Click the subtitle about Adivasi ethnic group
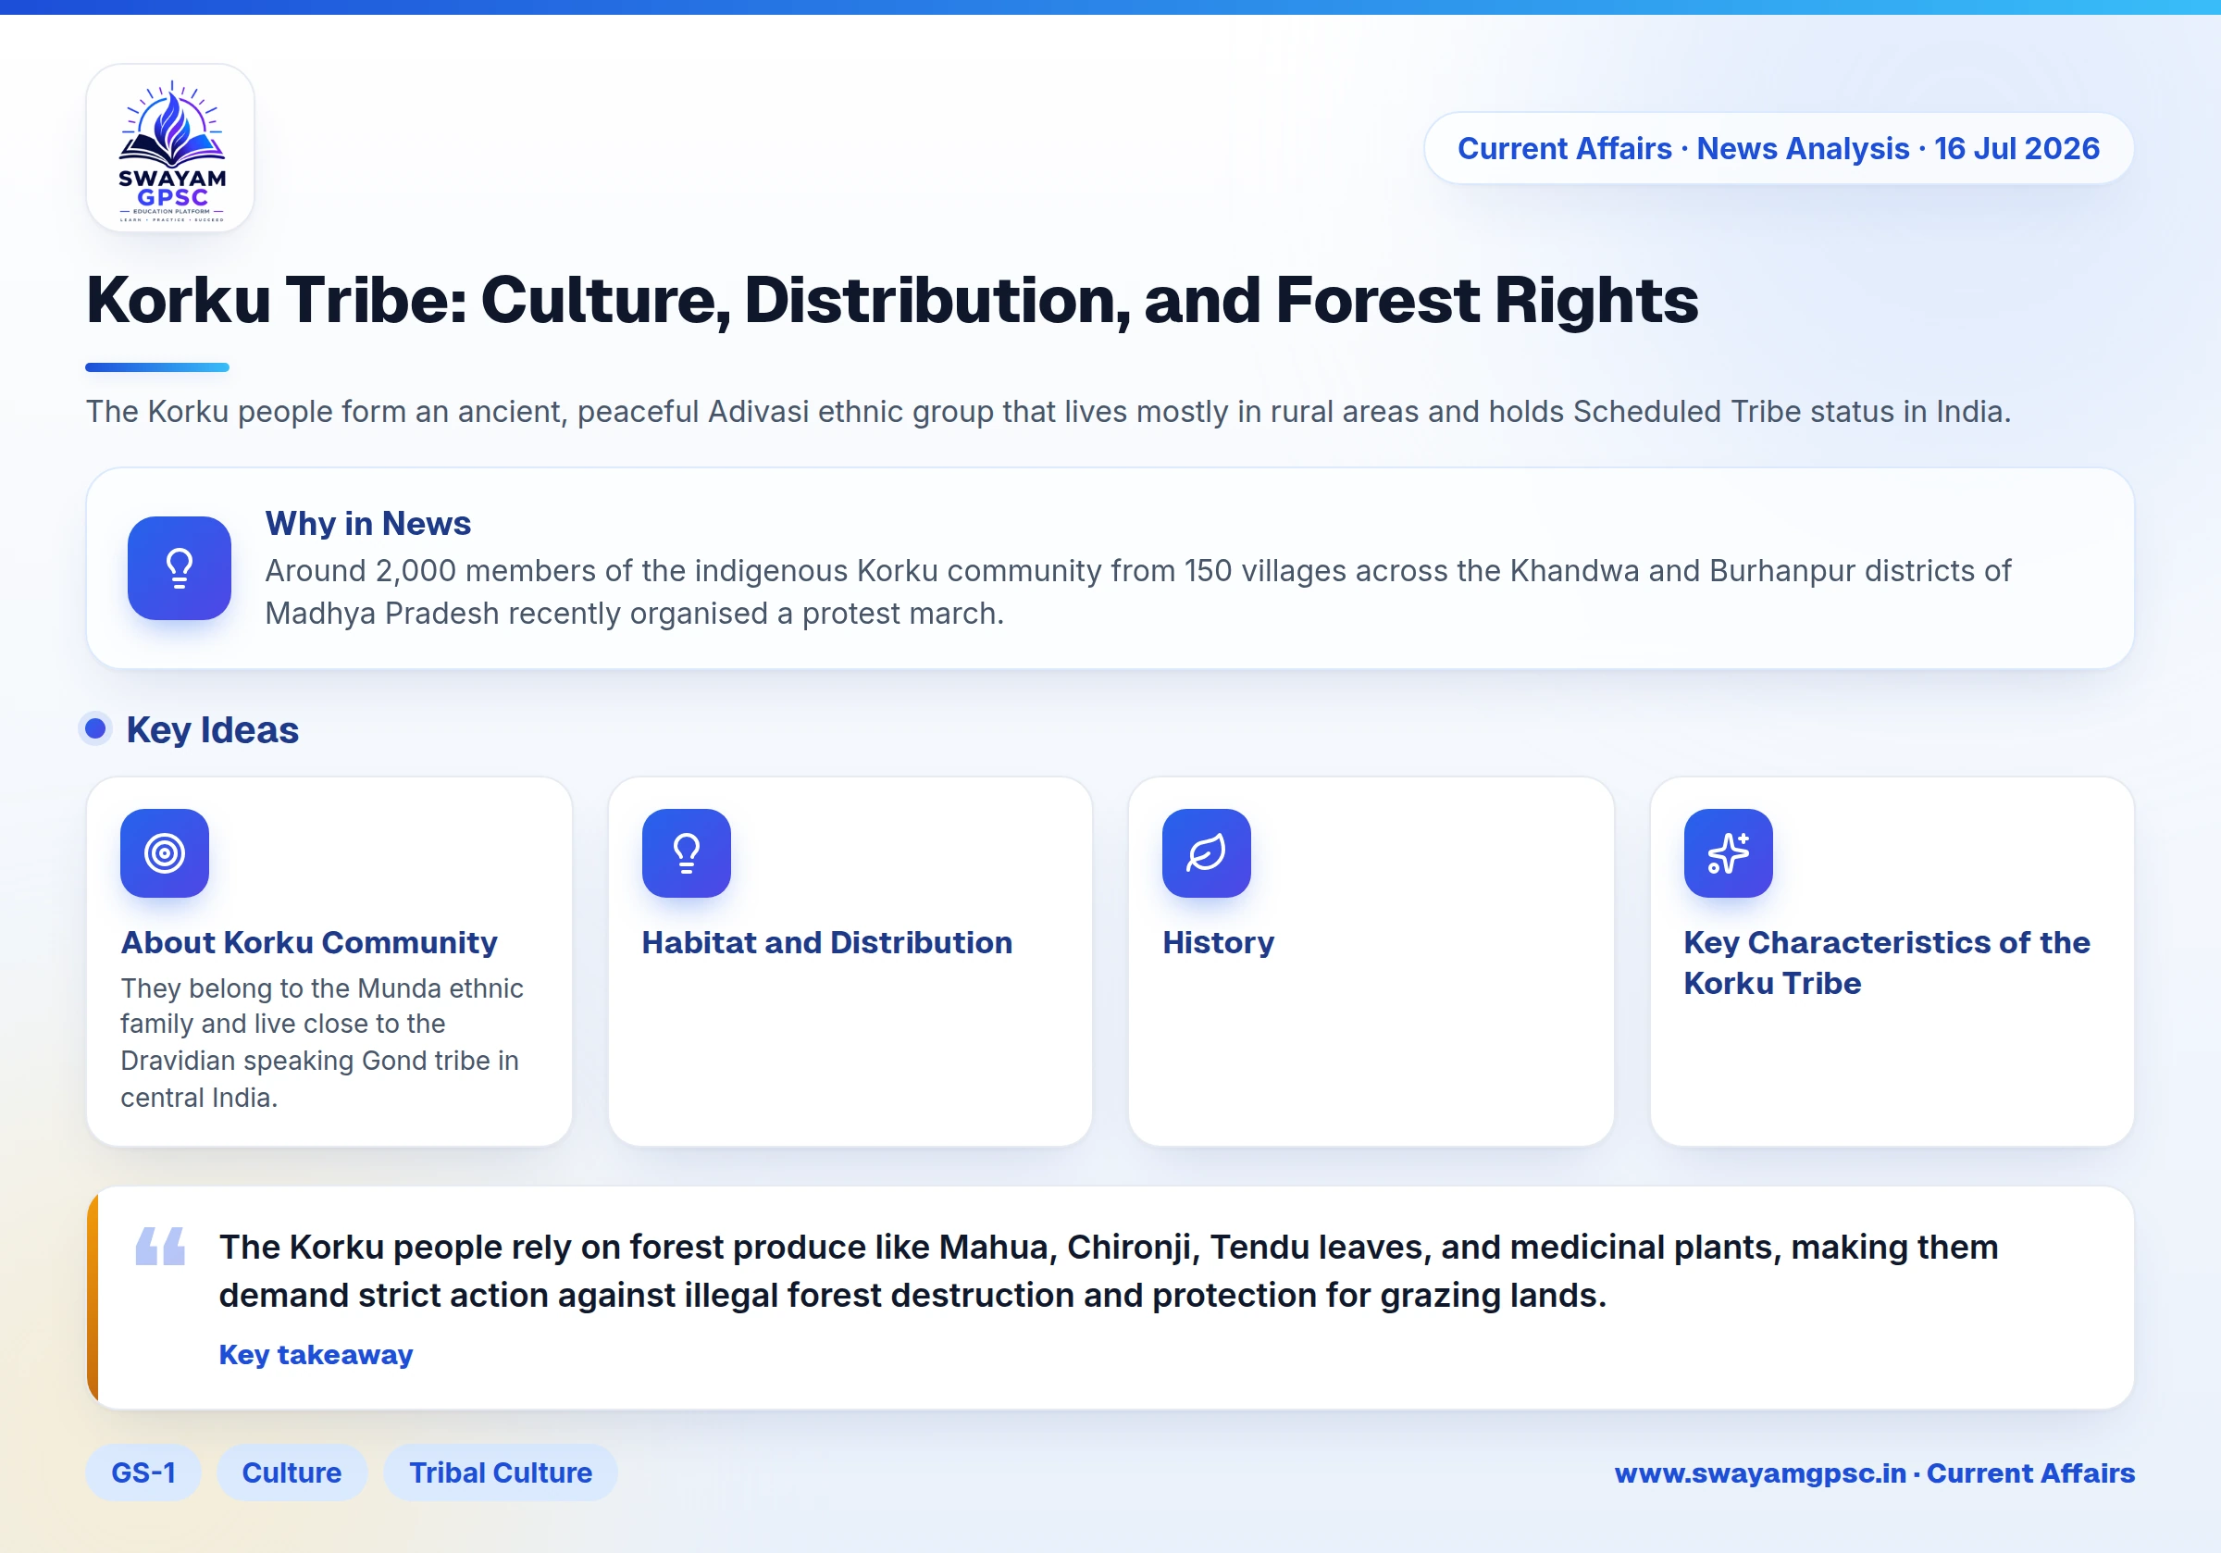The image size is (2221, 1553). point(1048,411)
